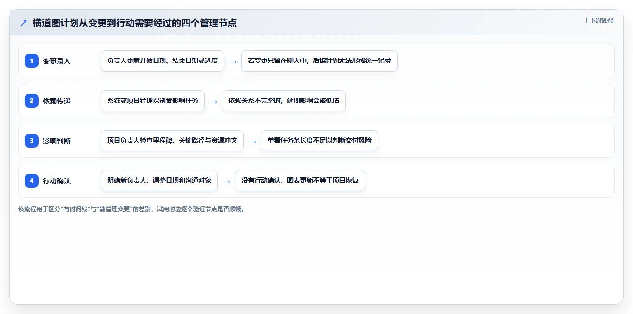Select the 变更录入 step label

pyautogui.click(x=57, y=61)
